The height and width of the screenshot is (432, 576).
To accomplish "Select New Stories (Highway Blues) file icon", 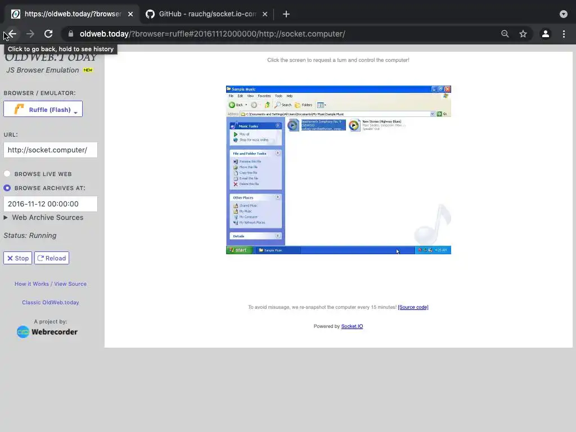I will [x=354, y=125].
